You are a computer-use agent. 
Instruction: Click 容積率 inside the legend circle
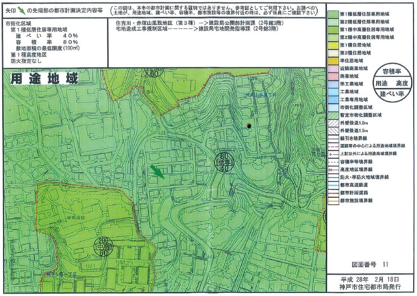392,72
